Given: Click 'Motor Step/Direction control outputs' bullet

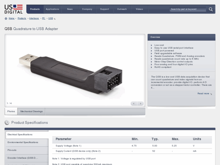Looking at the screenshot, I should click(173, 62).
